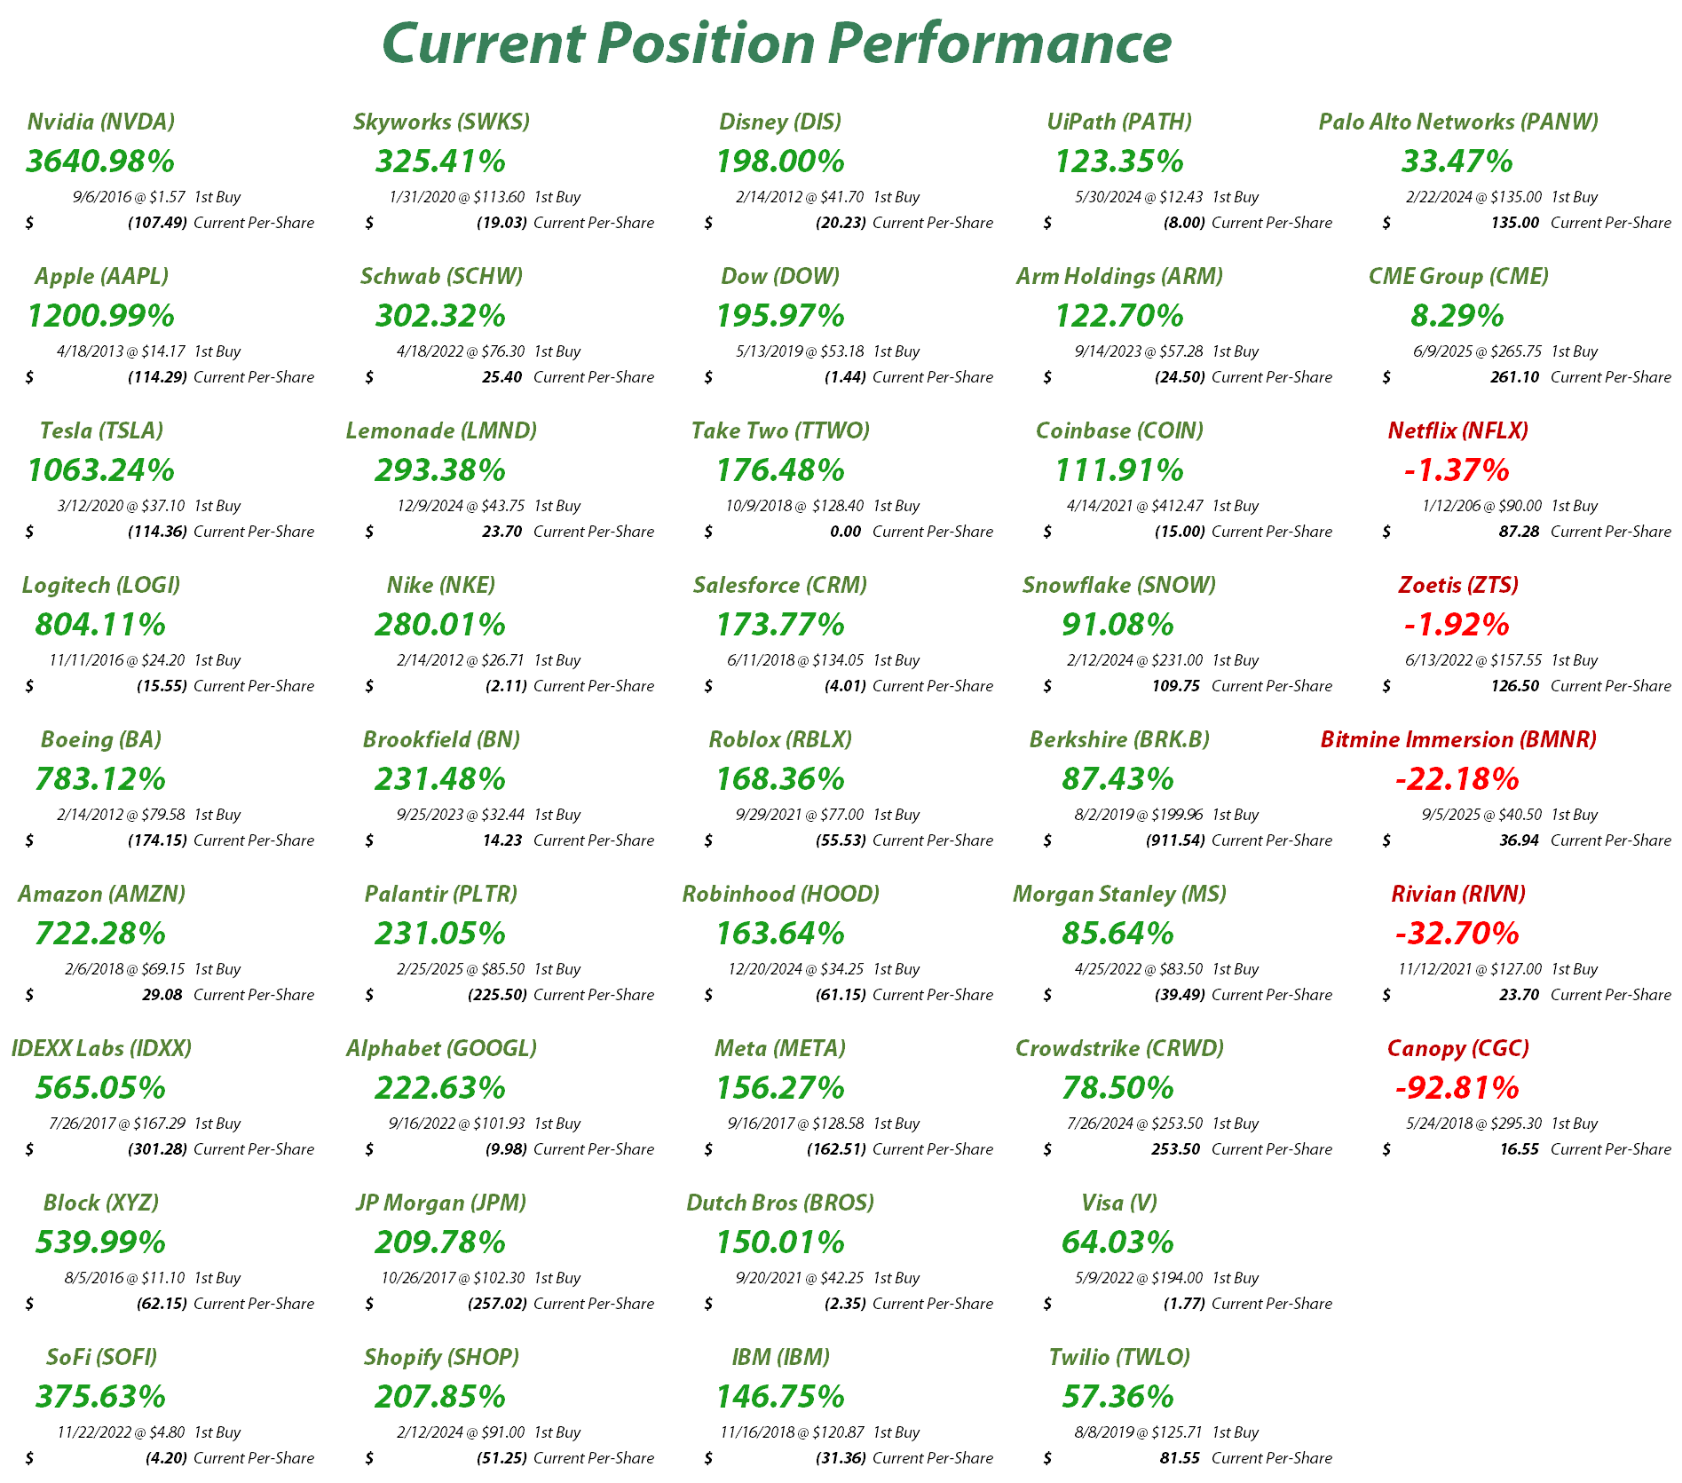This screenshot has width=1682, height=1483.
Task: Click Take Two's 0.00 per-share value
Action: tap(845, 532)
